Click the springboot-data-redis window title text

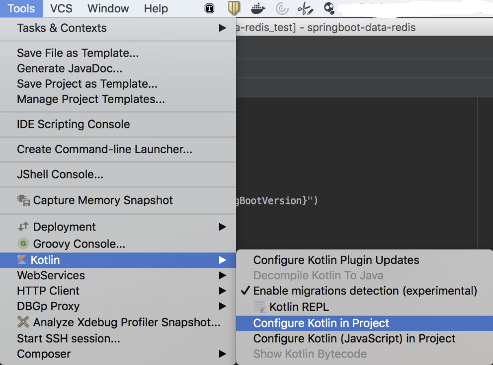click(362, 28)
